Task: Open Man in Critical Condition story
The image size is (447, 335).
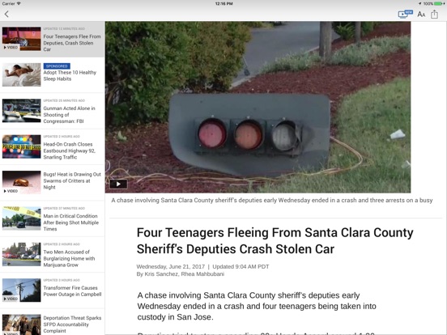Action: coord(52,218)
